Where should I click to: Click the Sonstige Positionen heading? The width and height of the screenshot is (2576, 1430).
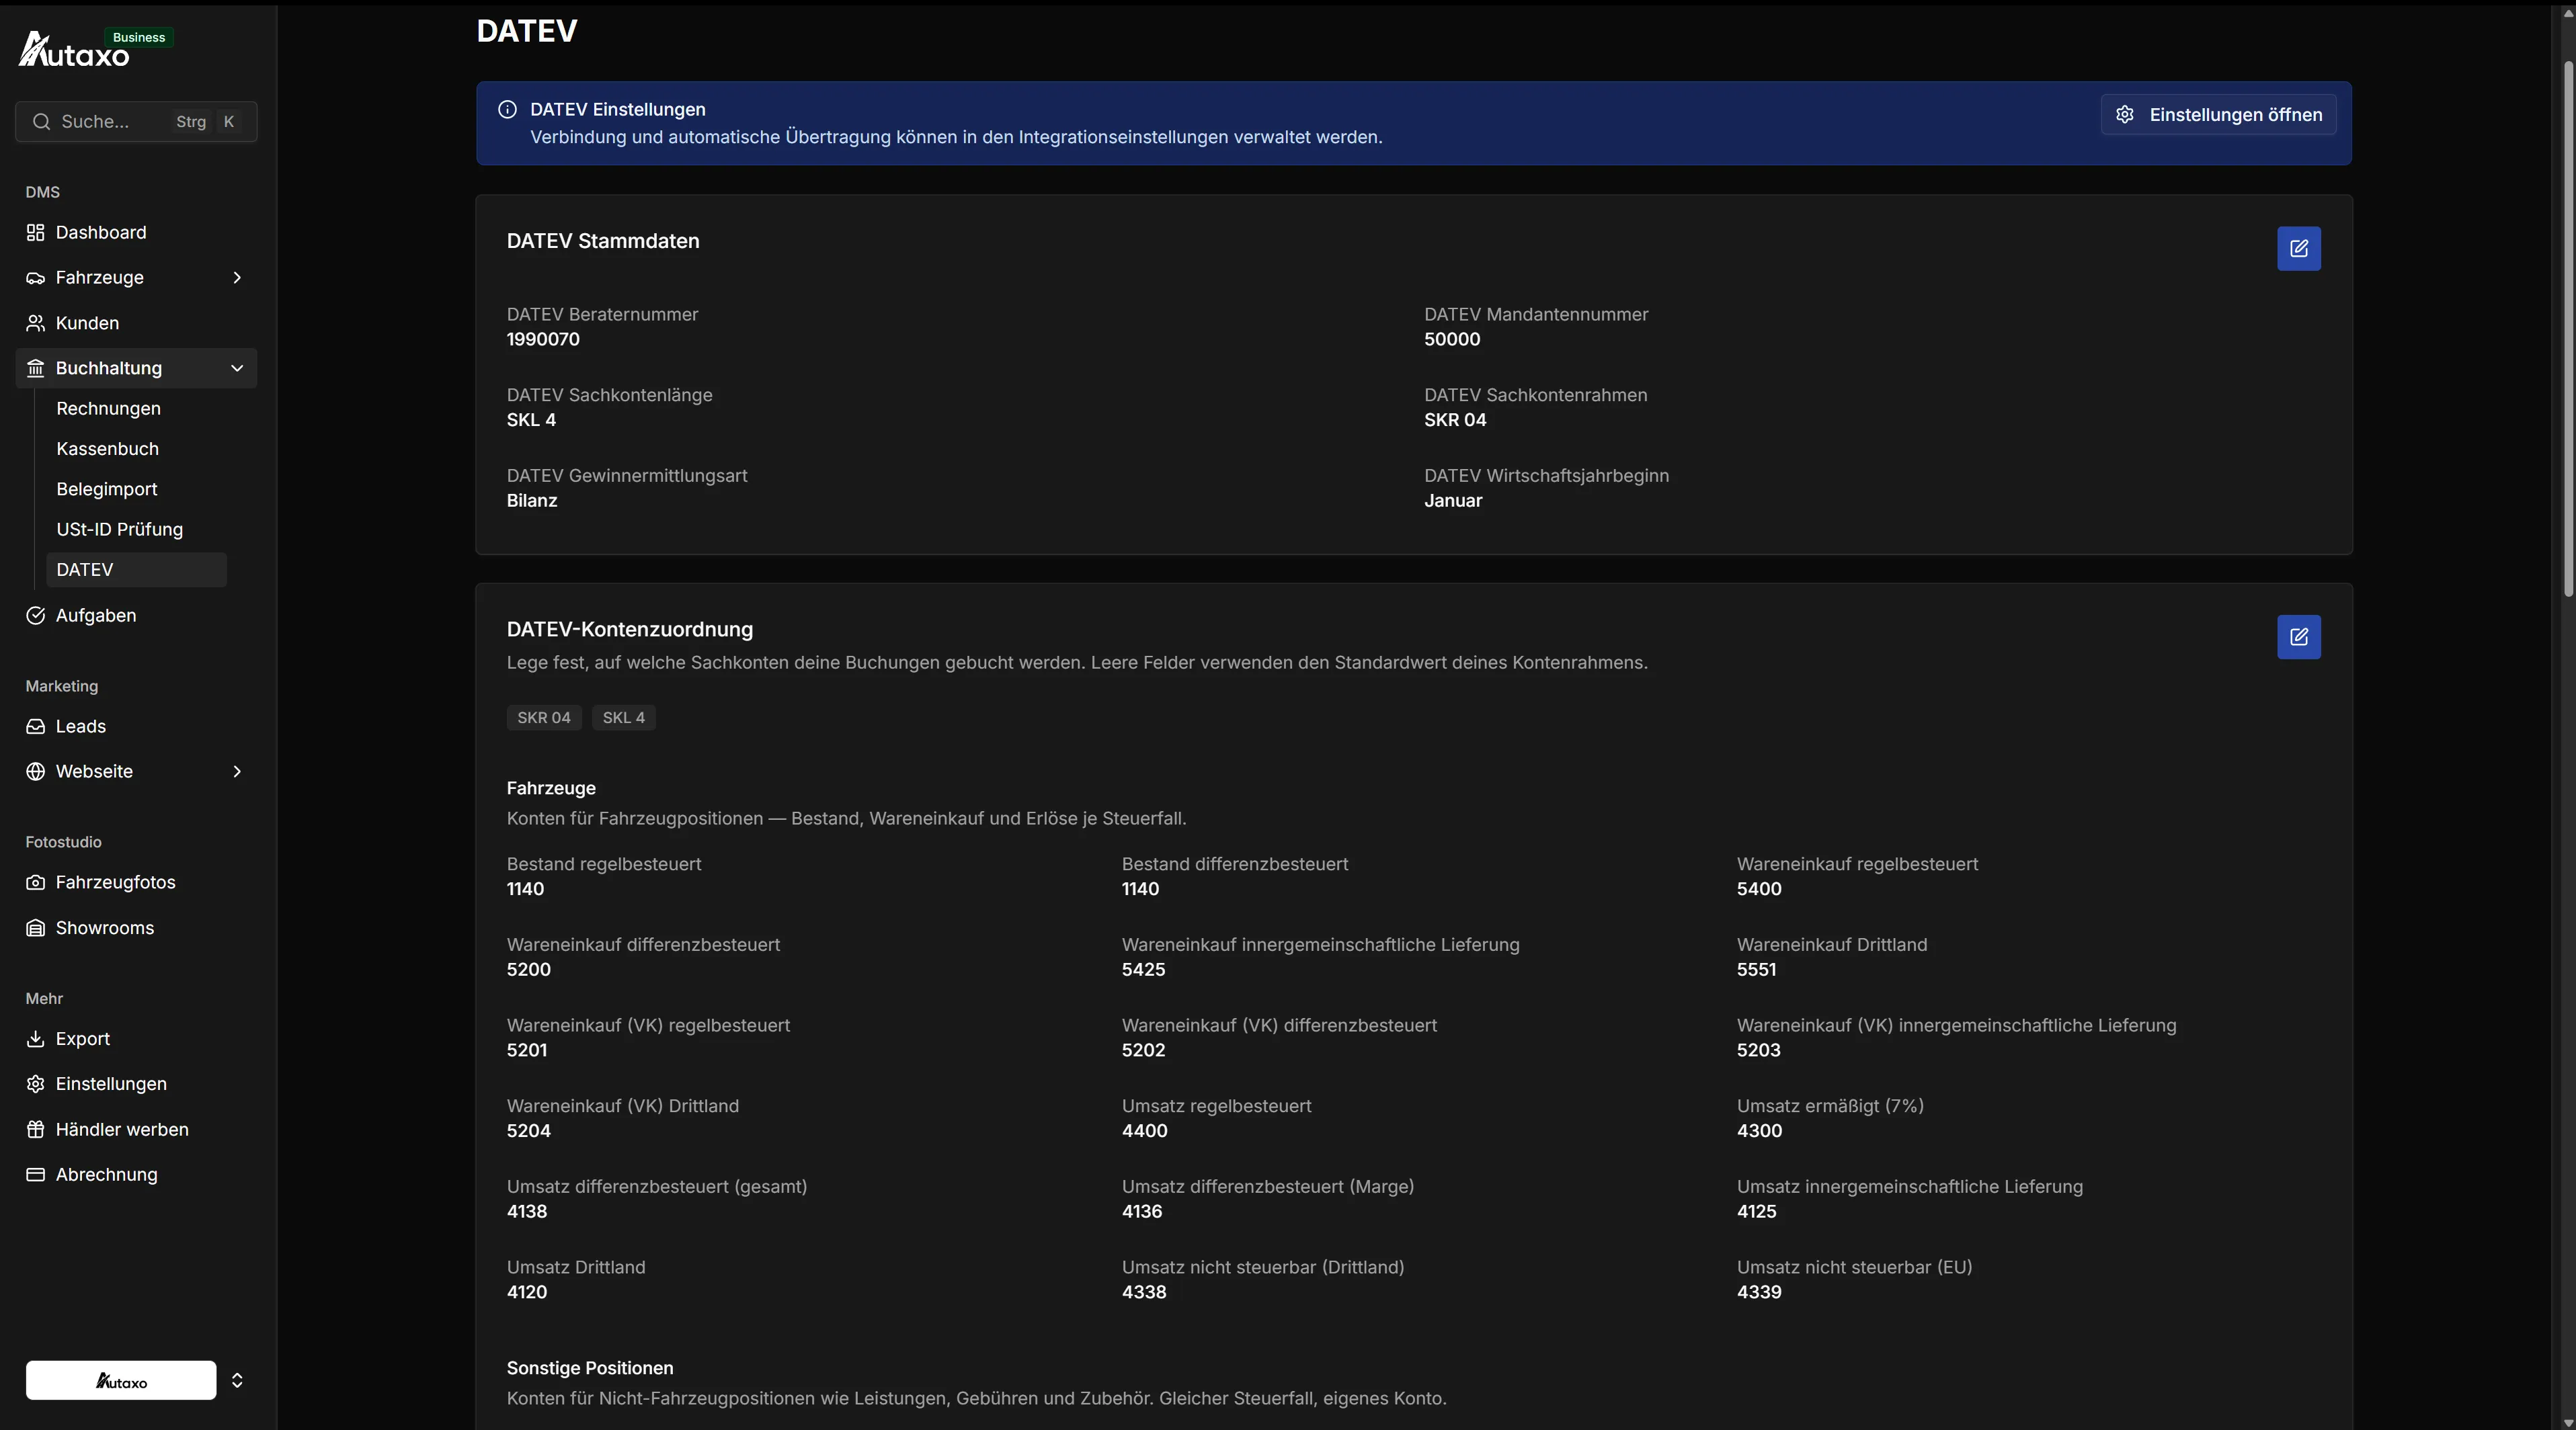click(590, 1368)
